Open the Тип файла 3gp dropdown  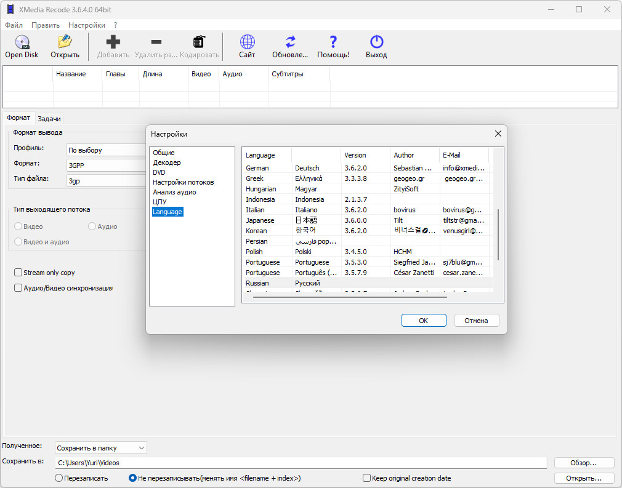point(107,181)
